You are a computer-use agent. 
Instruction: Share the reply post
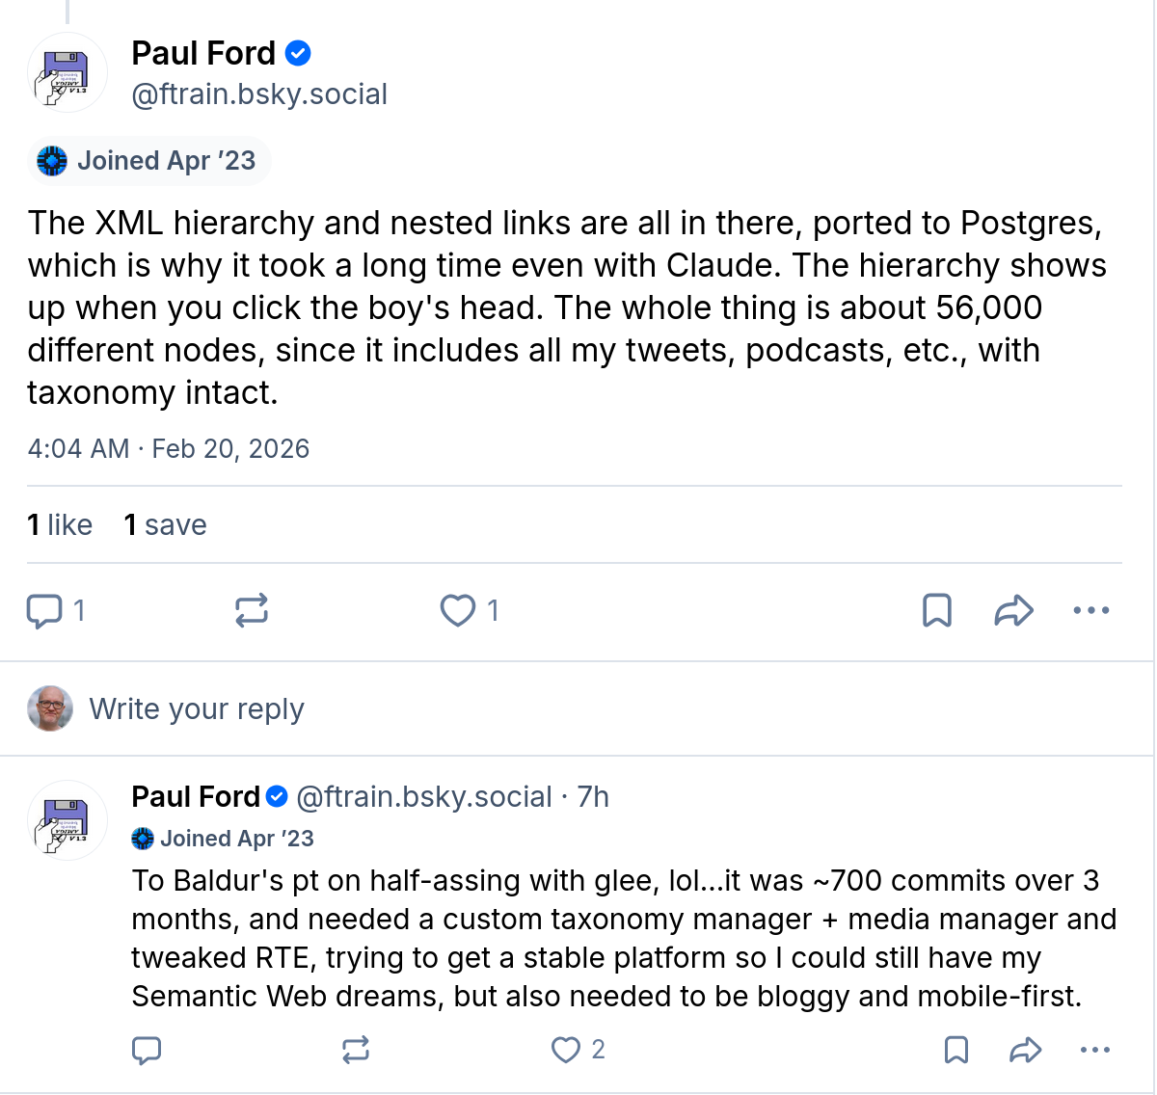(1026, 1050)
